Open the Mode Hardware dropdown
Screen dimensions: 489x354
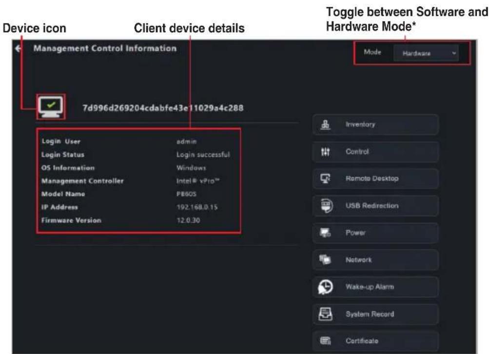pyautogui.click(x=426, y=53)
